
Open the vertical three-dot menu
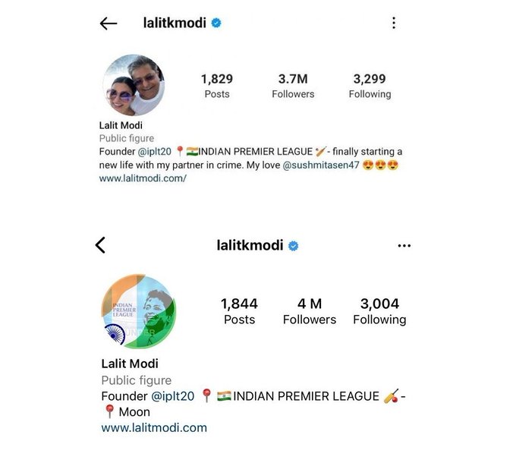tap(394, 23)
